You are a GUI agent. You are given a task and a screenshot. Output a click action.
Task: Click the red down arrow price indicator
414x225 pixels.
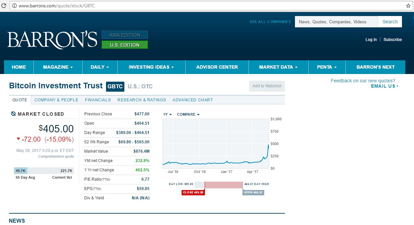coord(18,139)
